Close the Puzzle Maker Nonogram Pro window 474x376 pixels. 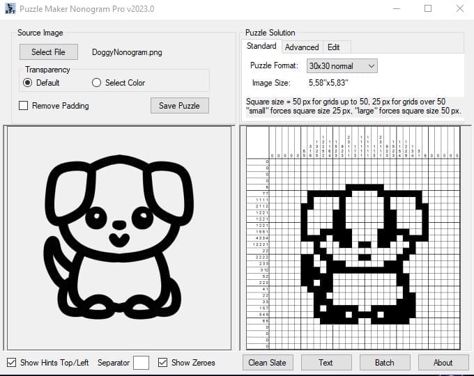click(x=459, y=9)
